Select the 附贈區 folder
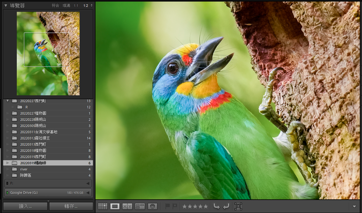 pyautogui.click(x=48, y=175)
